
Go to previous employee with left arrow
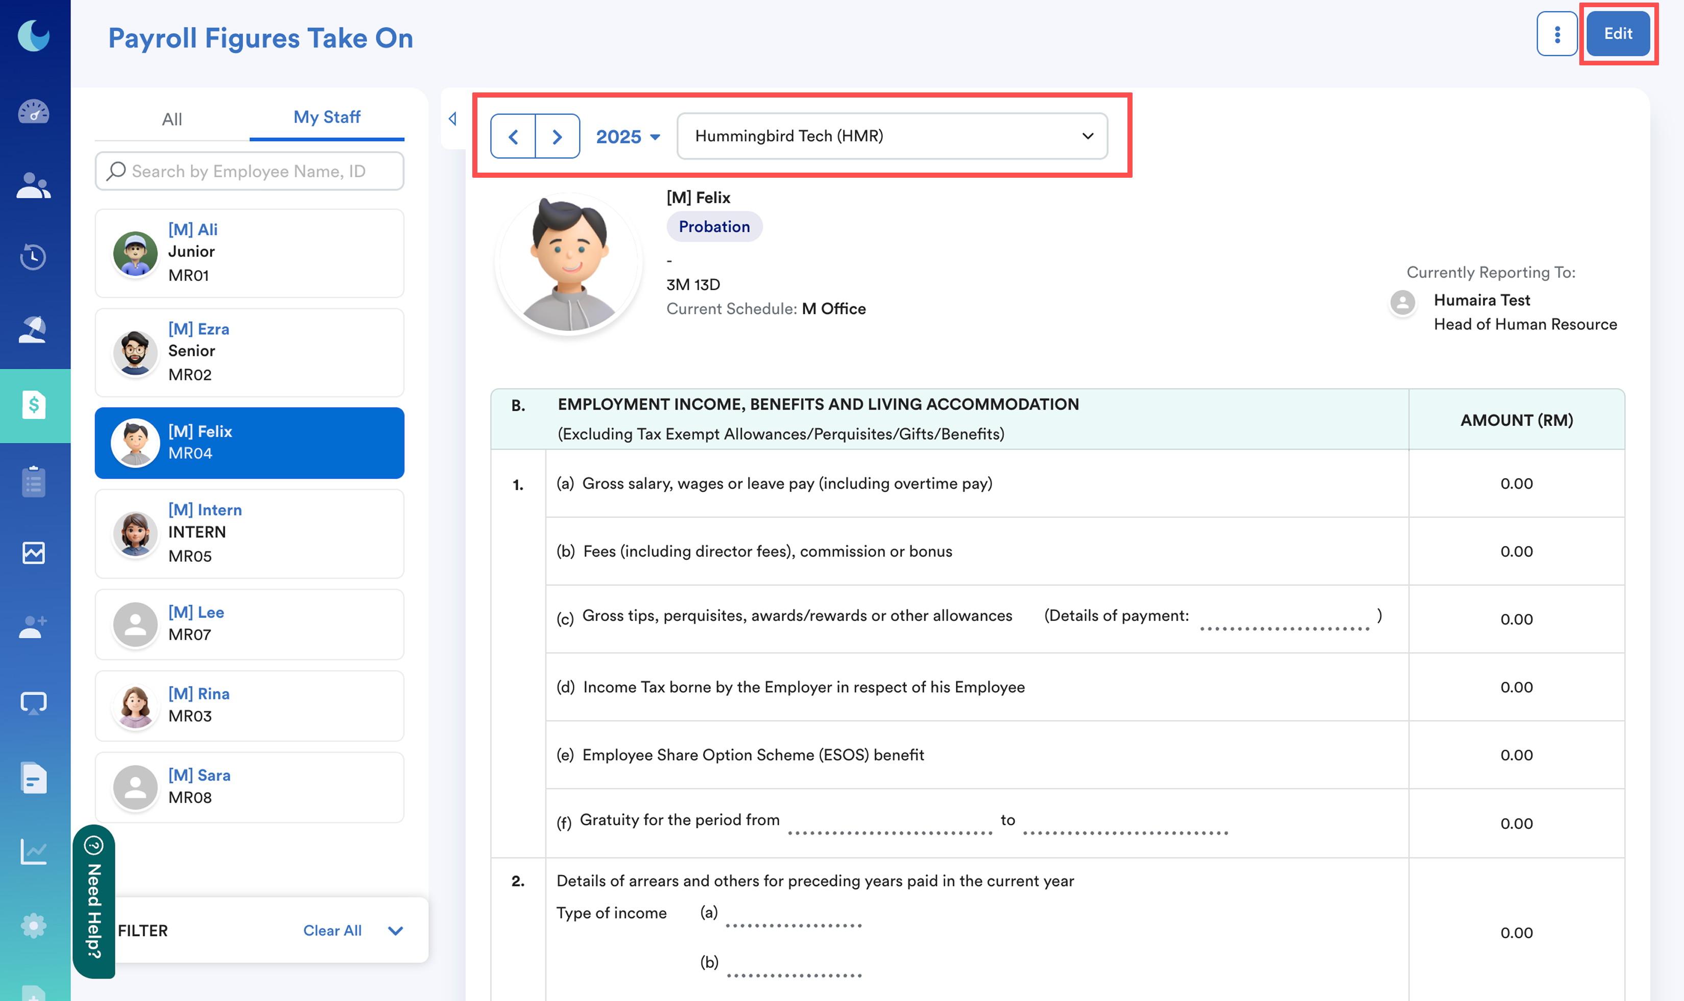tap(513, 137)
